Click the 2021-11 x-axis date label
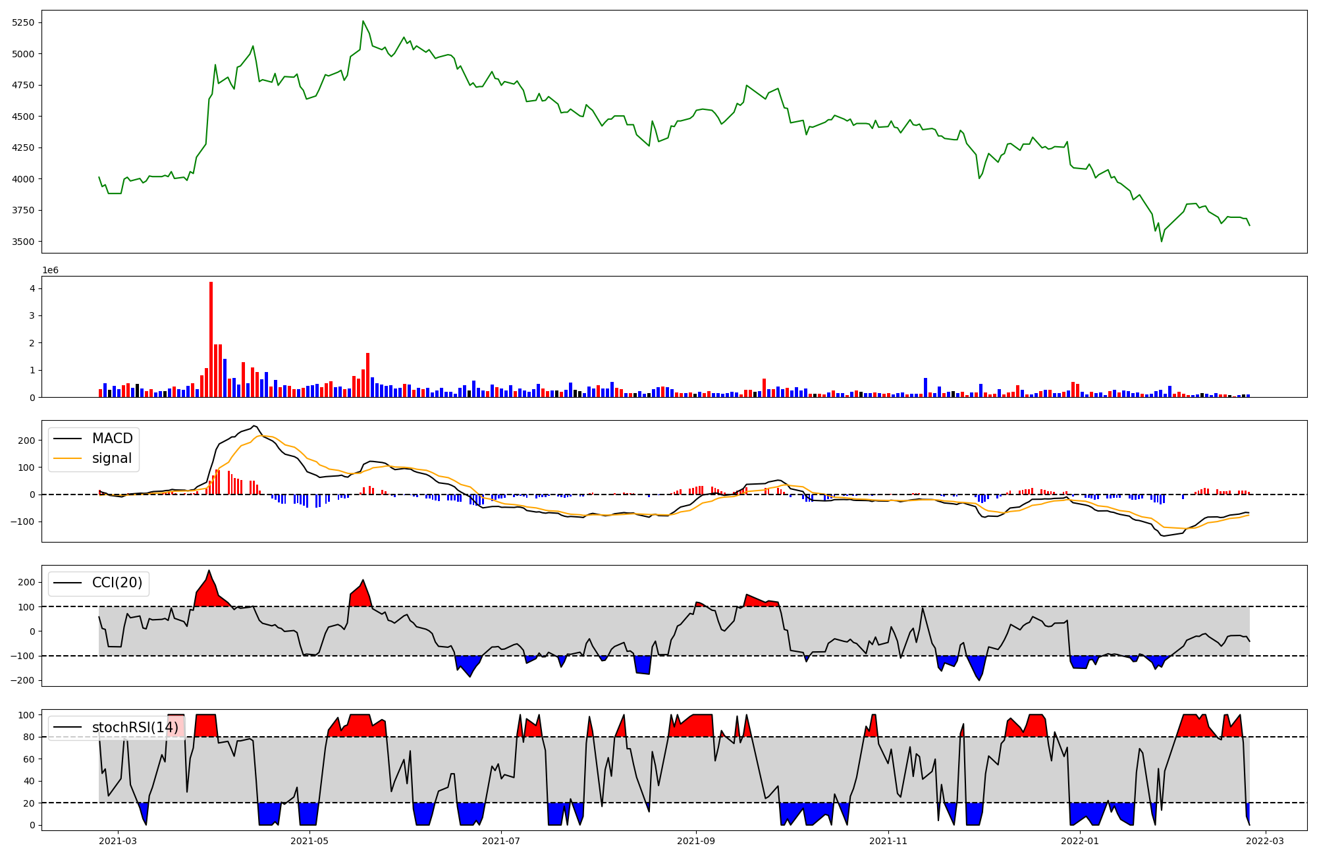This screenshot has width=1317, height=856. coord(888,841)
